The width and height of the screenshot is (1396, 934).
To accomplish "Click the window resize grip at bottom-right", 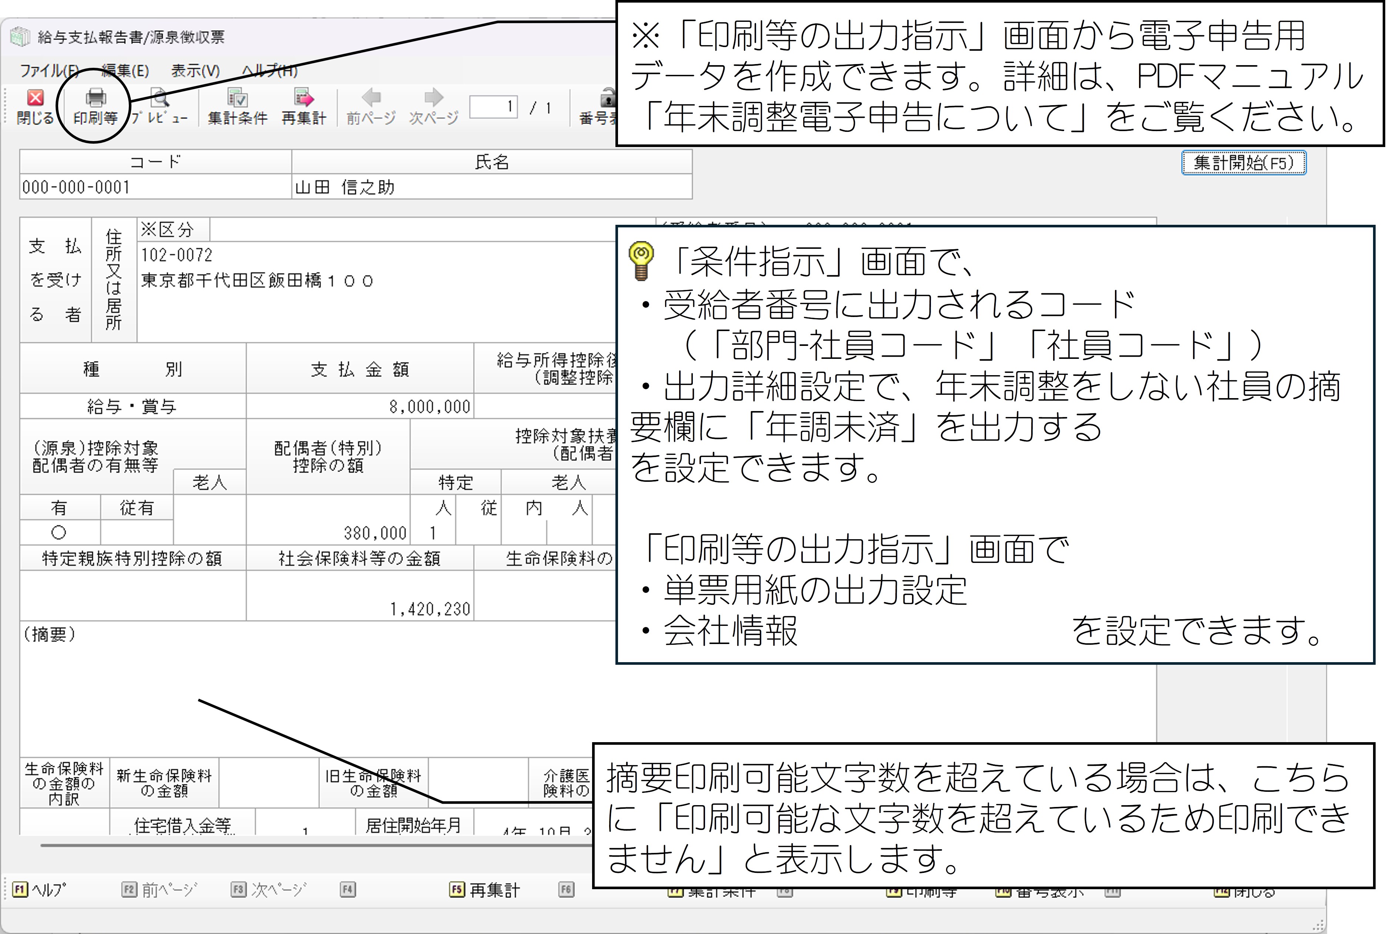I will [x=1319, y=926].
